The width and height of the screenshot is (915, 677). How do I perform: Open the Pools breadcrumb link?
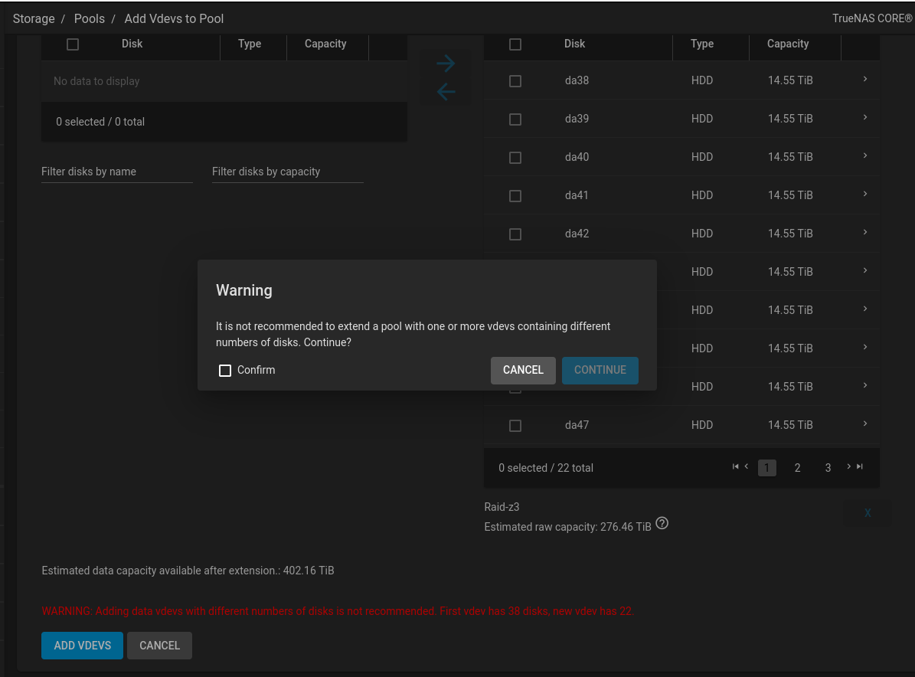tap(90, 18)
